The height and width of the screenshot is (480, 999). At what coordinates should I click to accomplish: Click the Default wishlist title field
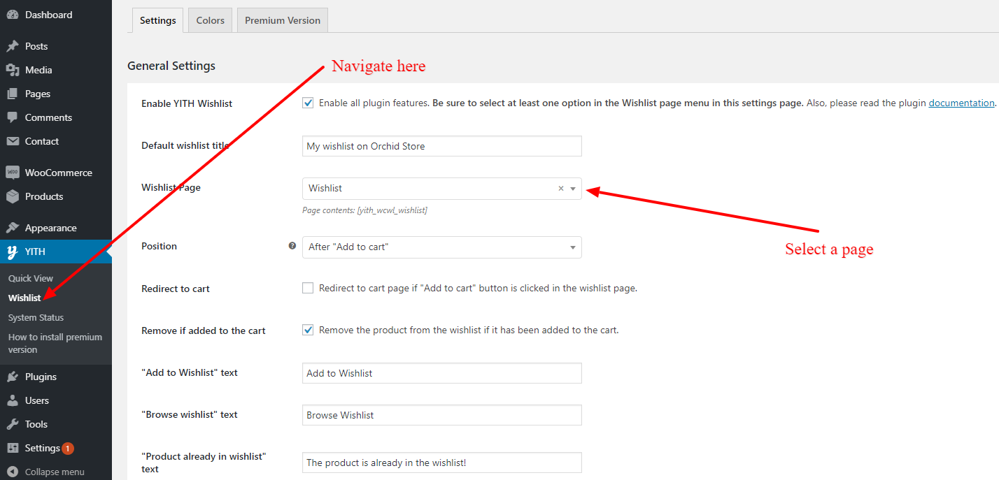click(442, 146)
